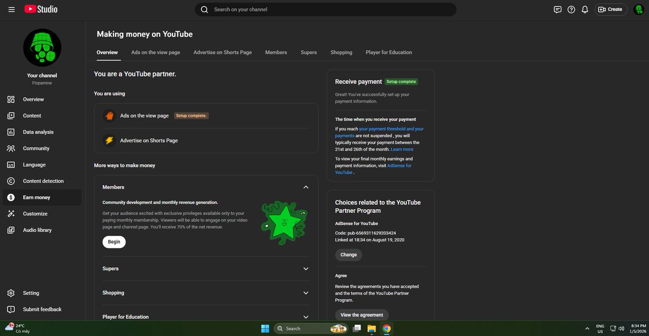Open the Task View icon on the taskbar

(x=356, y=328)
